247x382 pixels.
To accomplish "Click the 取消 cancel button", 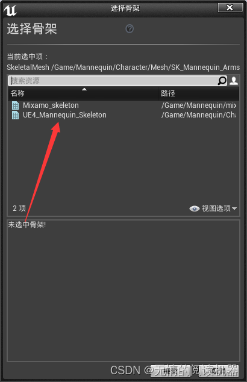I will tap(219, 371).
